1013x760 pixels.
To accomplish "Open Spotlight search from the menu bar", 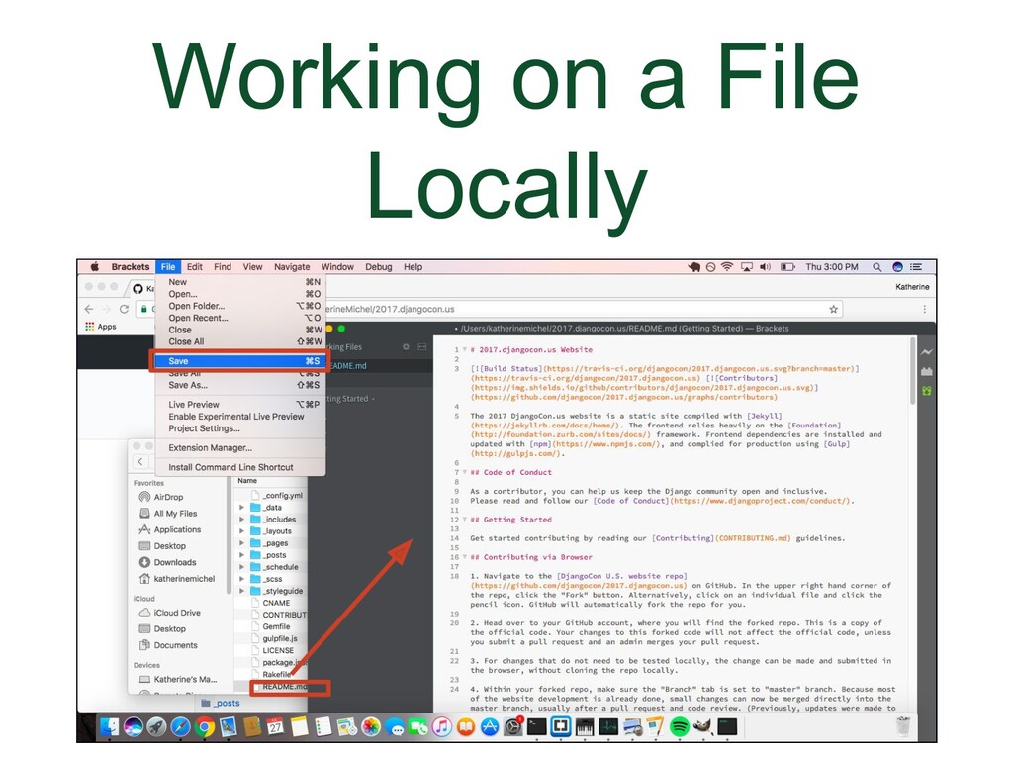I will pyautogui.click(x=876, y=266).
